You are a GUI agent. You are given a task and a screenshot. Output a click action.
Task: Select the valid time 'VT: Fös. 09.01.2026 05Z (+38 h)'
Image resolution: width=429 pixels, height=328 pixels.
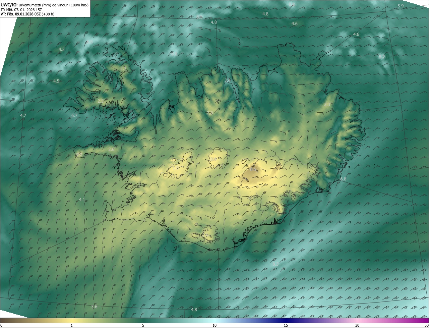[x=27, y=14]
